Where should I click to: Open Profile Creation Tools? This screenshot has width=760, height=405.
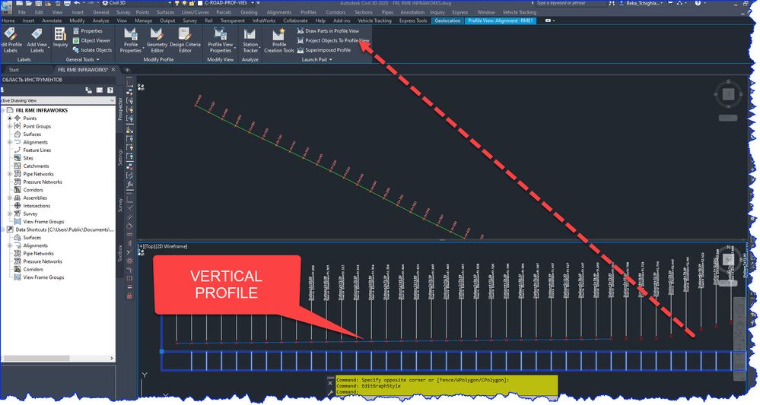point(278,40)
